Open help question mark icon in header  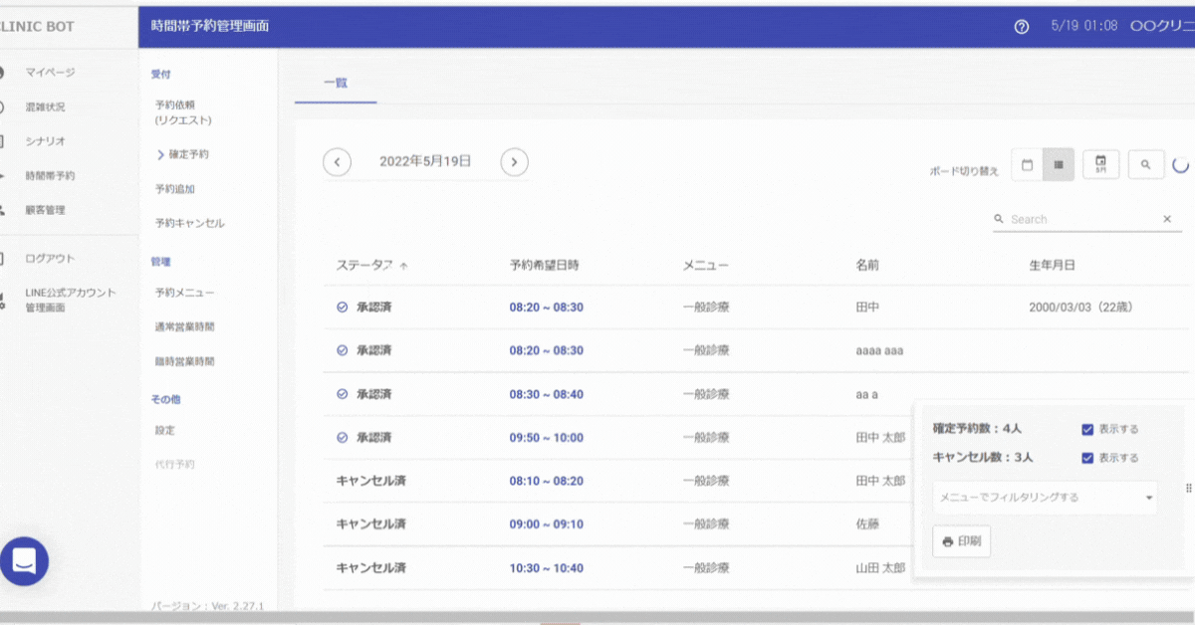pyautogui.click(x=1021, y=27)
